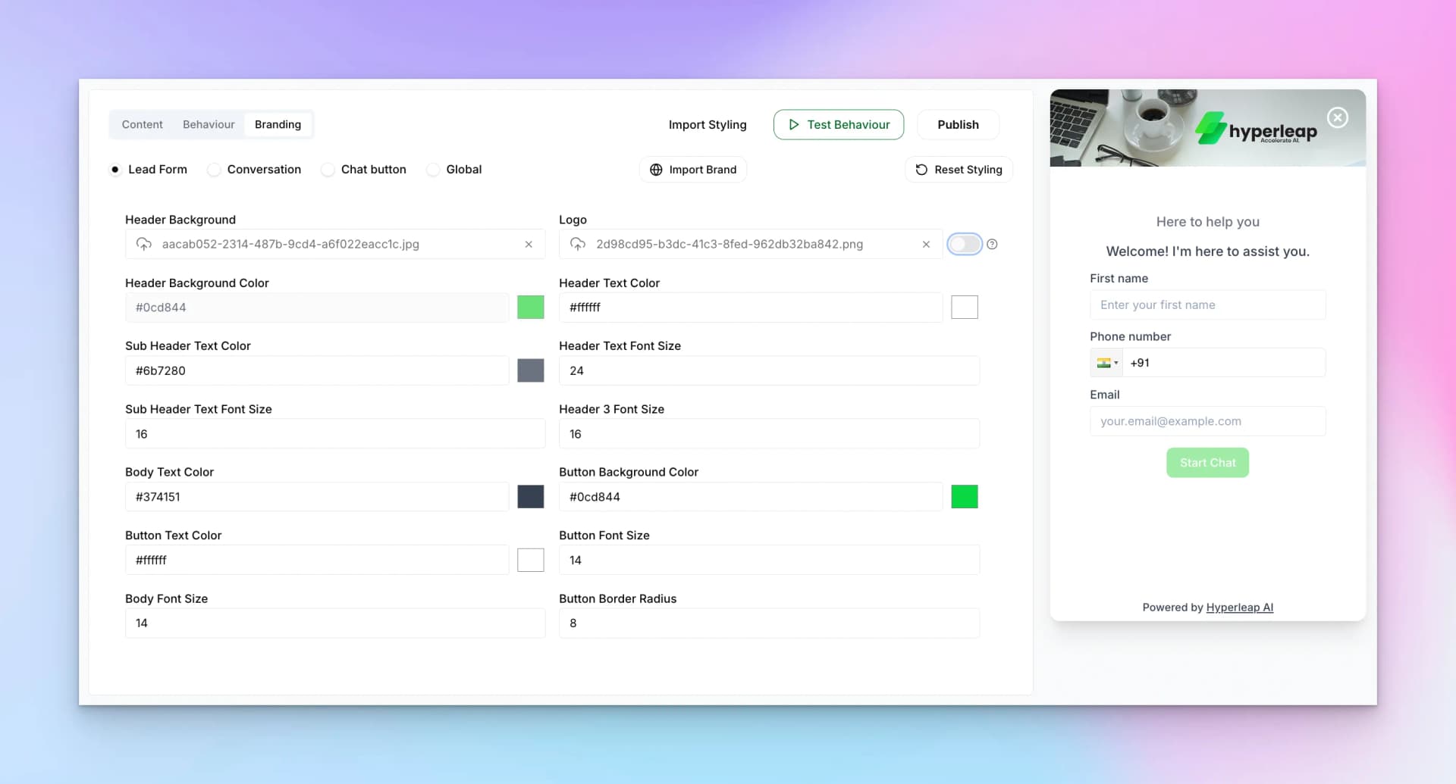
Task: Click the upload icon under Logo
Action: [578, 244]
